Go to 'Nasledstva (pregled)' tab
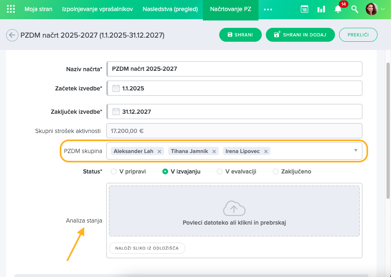This screenshot has height=277, width=391. point(170,9)
